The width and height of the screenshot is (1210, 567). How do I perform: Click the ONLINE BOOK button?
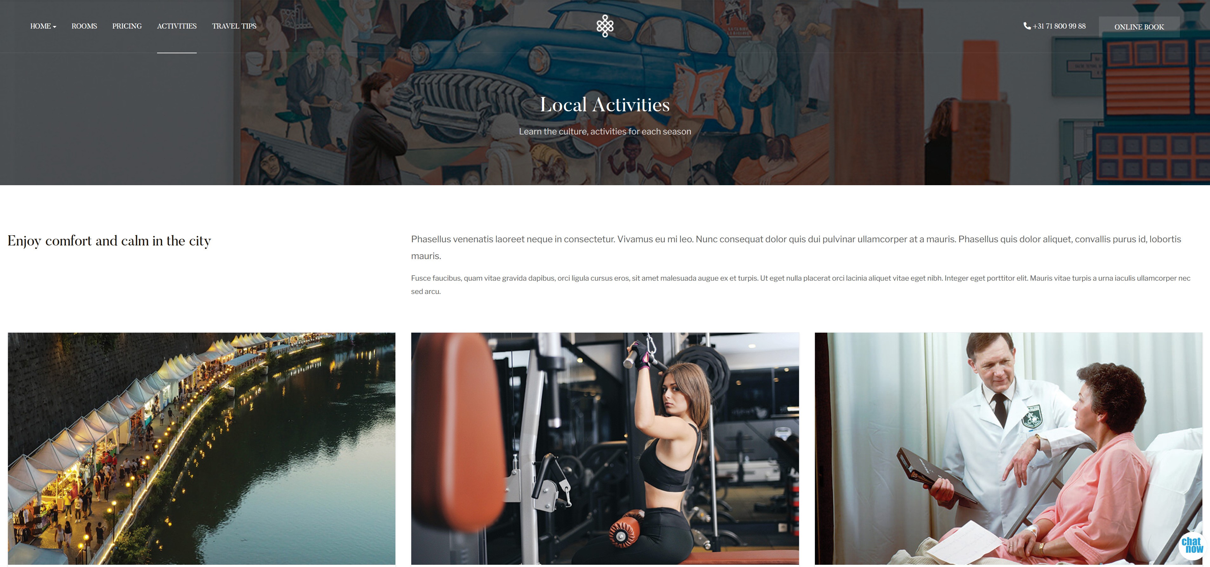1139,27
